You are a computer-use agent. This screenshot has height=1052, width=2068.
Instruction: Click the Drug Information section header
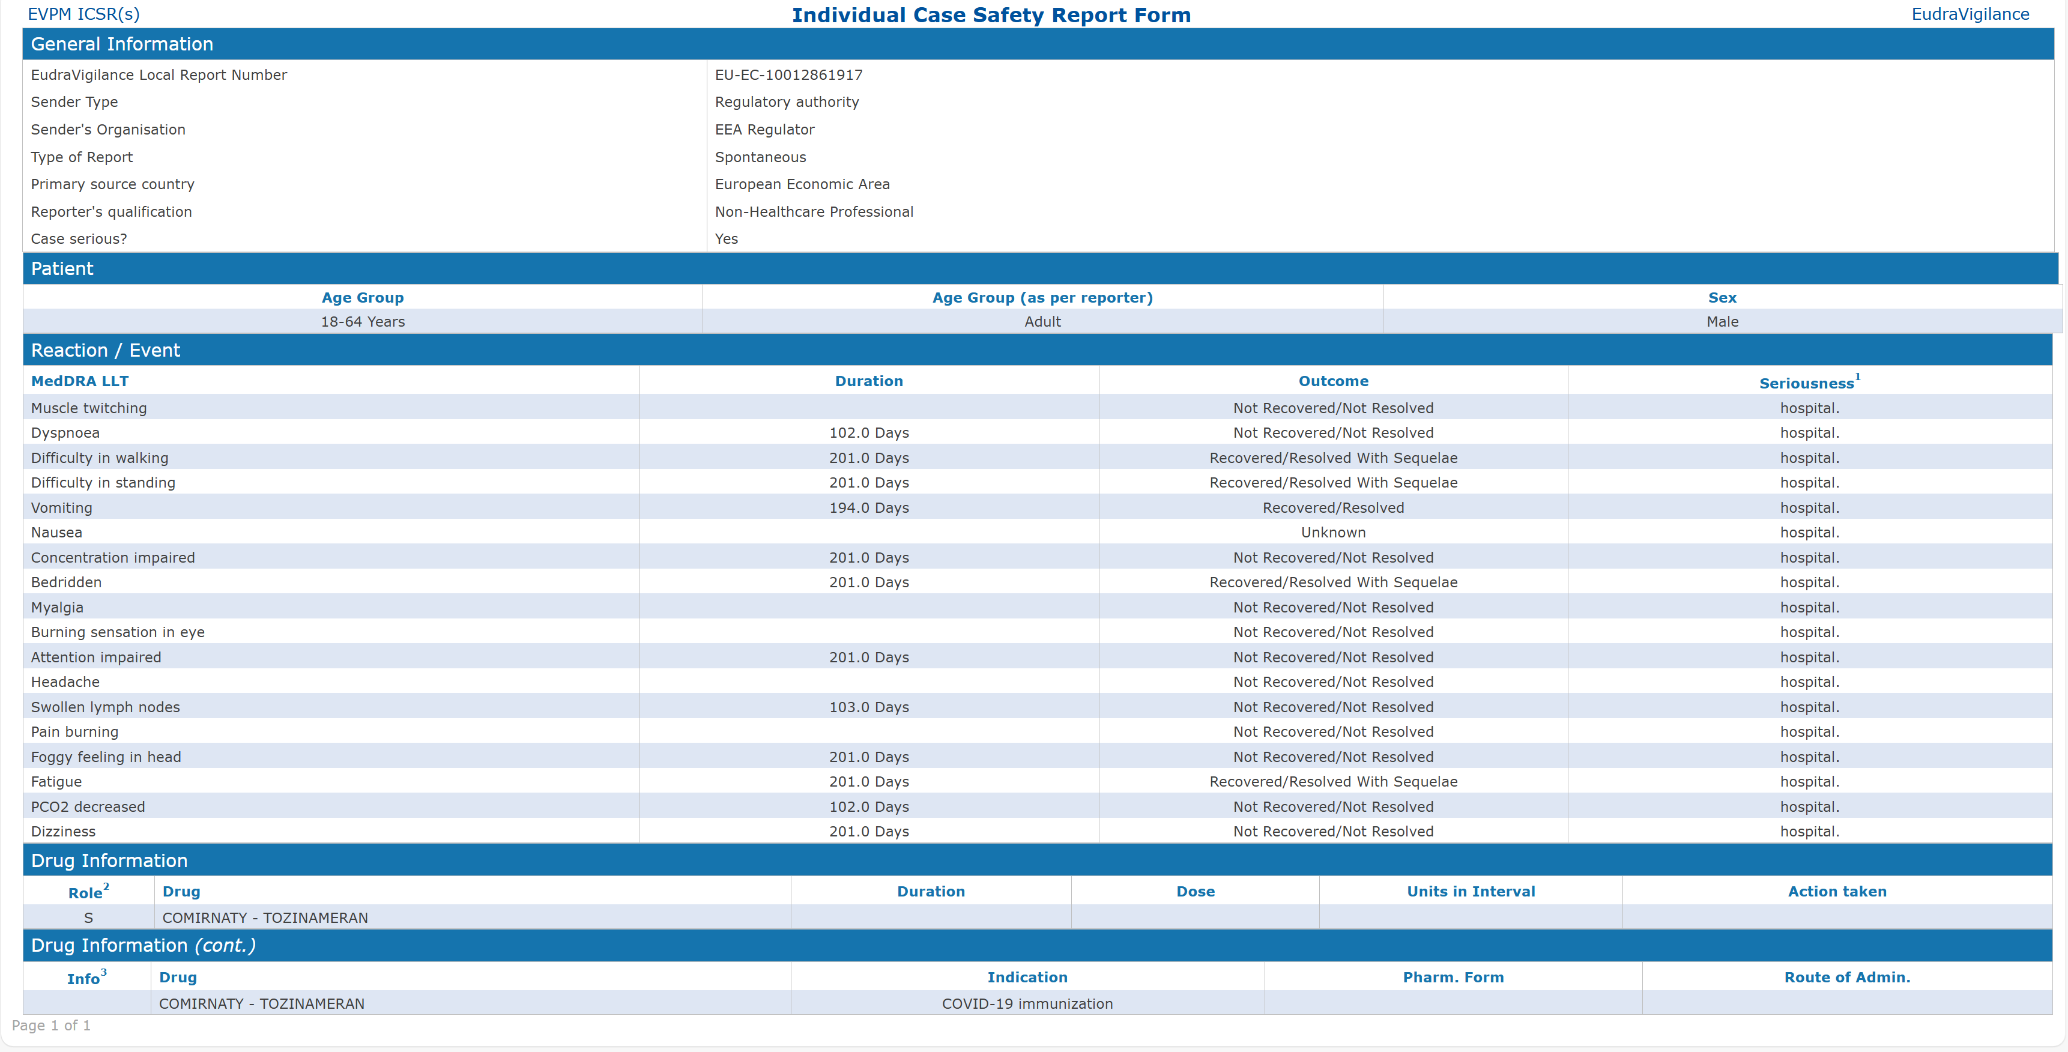1037,861
